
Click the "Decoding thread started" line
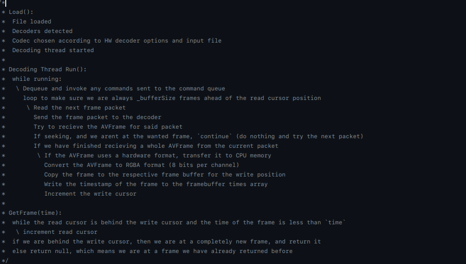point(53,50)
